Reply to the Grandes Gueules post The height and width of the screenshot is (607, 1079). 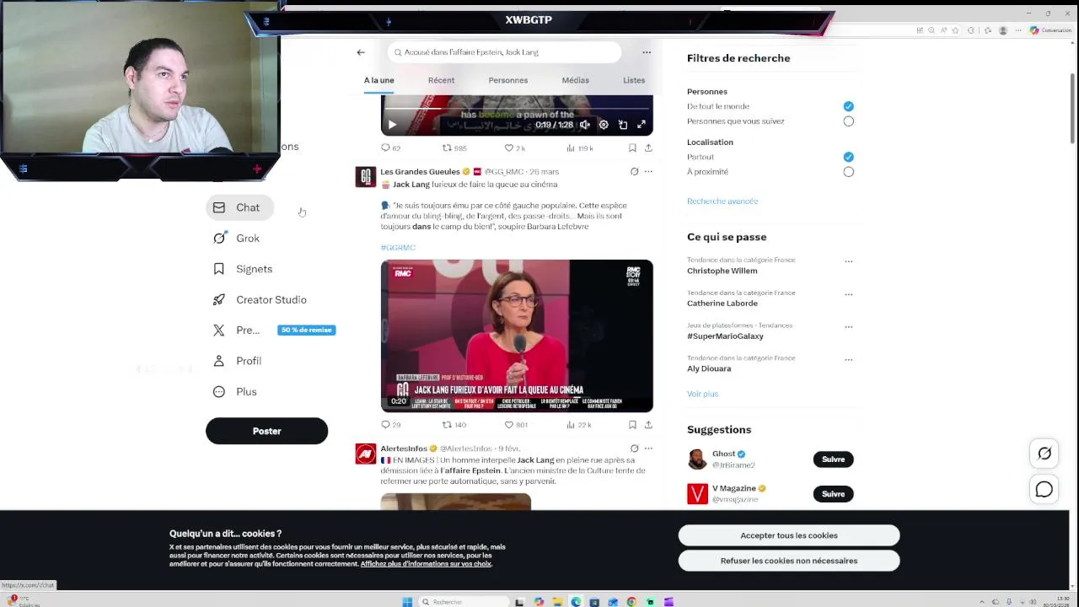point(390,425)
